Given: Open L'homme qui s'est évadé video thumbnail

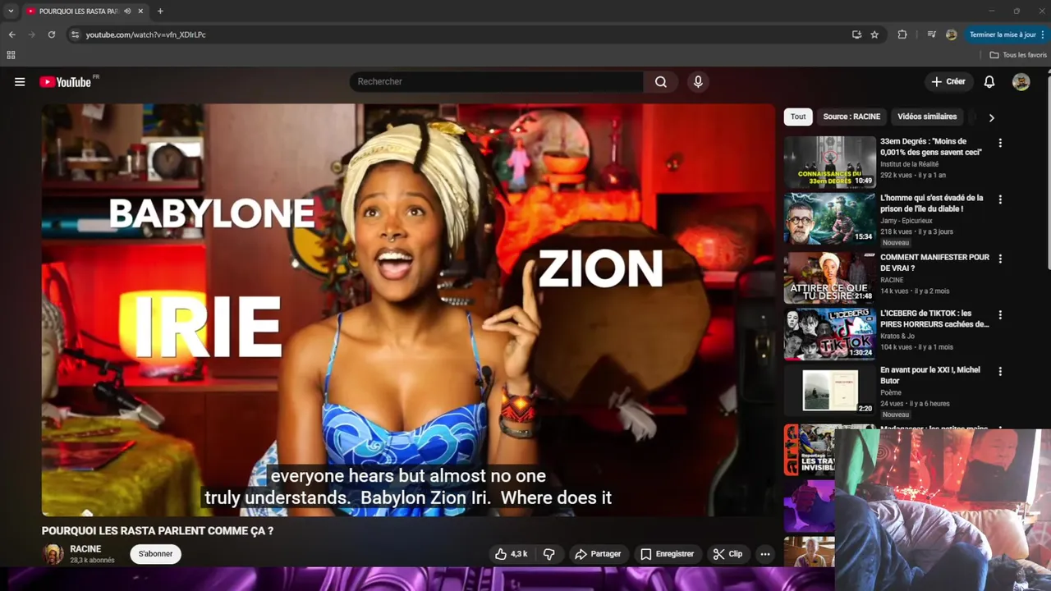Looking at the screenshot, I should click(829, 219).
